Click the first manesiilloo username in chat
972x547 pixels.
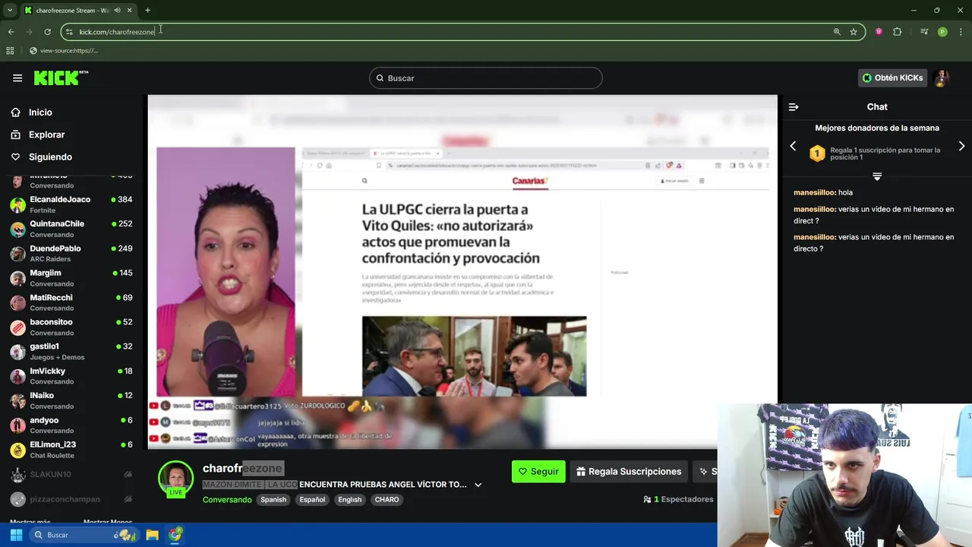[x=814, y=193]
